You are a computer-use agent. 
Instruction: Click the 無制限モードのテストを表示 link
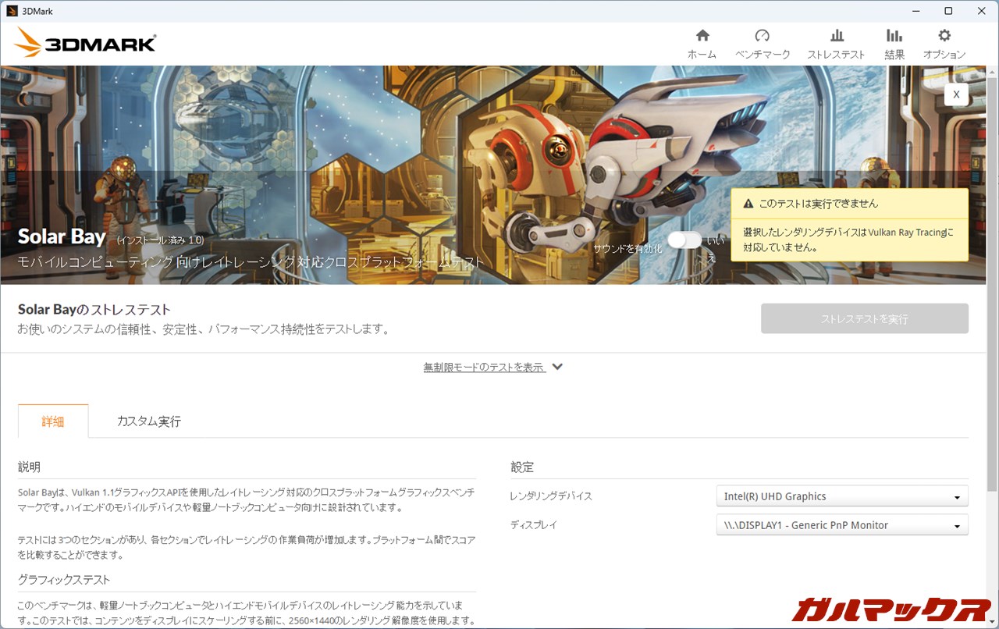[484, 367]
